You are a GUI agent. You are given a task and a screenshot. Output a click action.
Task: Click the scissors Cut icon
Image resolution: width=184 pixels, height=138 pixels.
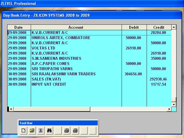click(x=41, y=131)
